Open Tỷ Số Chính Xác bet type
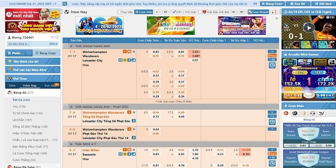 pos(27,113)
